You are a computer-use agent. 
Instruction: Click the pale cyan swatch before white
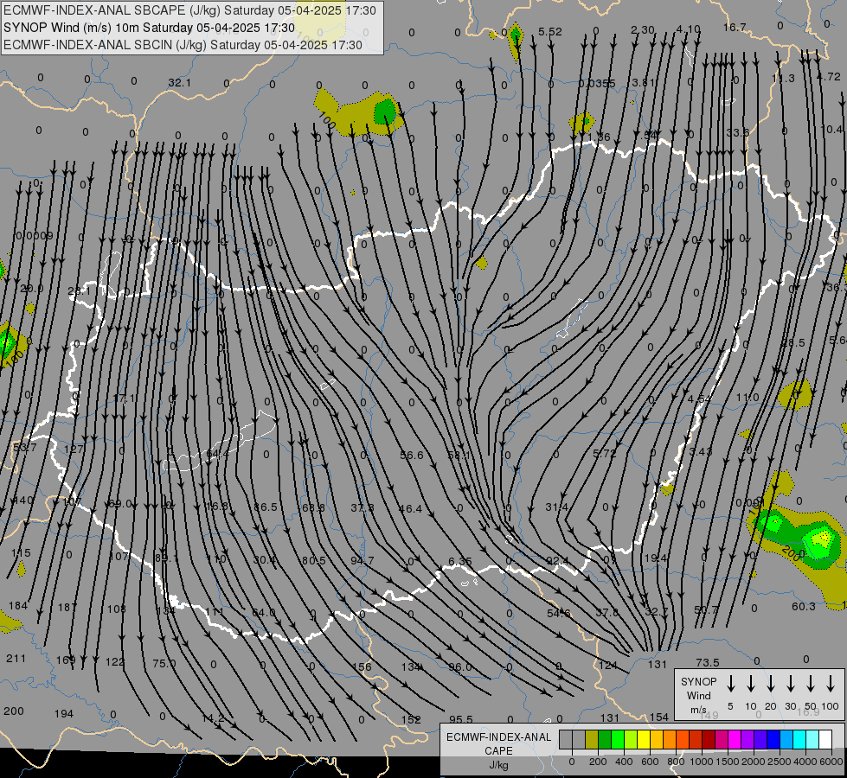click(812, 740)
